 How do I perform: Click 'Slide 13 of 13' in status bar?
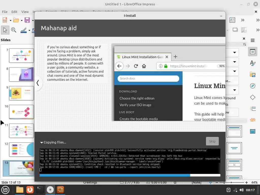point(11,182)
